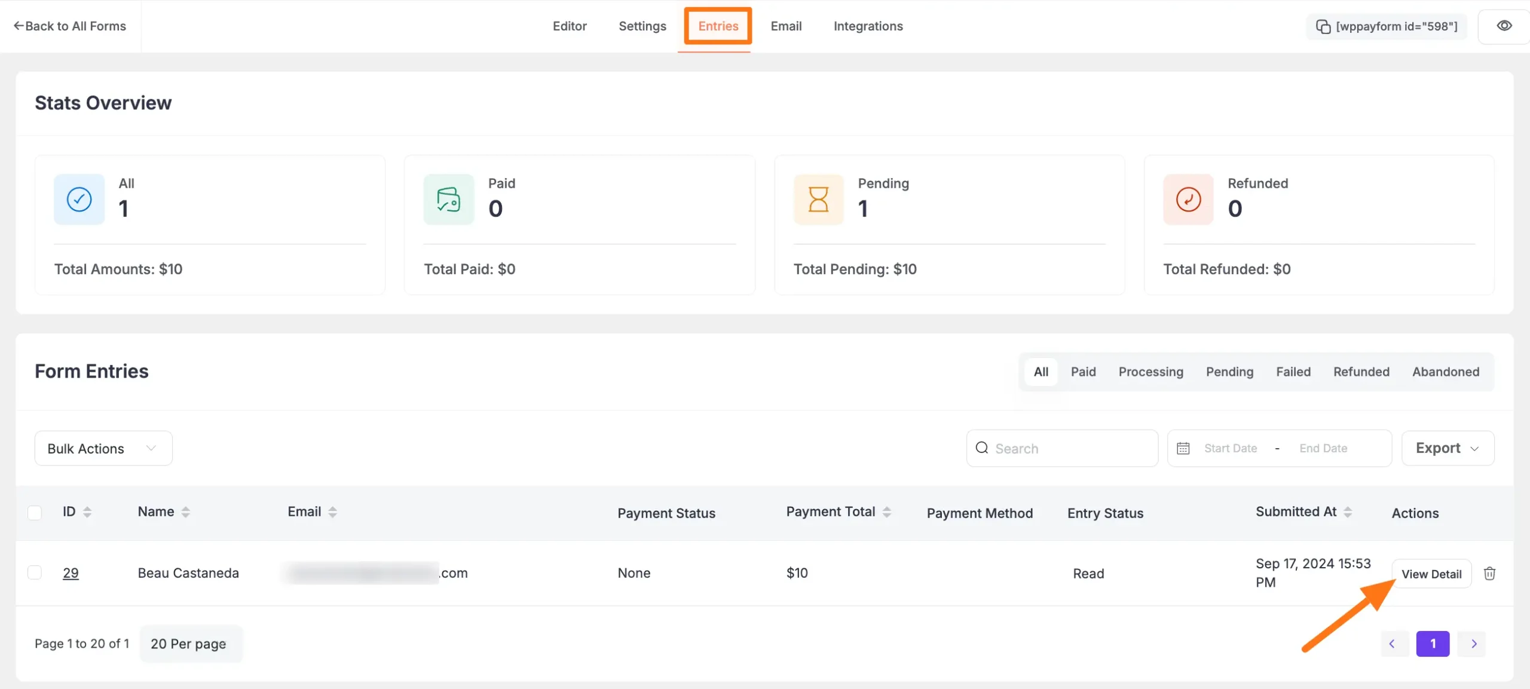
Task: Copy the wppayform shortcode icon
Action: 1323,27
